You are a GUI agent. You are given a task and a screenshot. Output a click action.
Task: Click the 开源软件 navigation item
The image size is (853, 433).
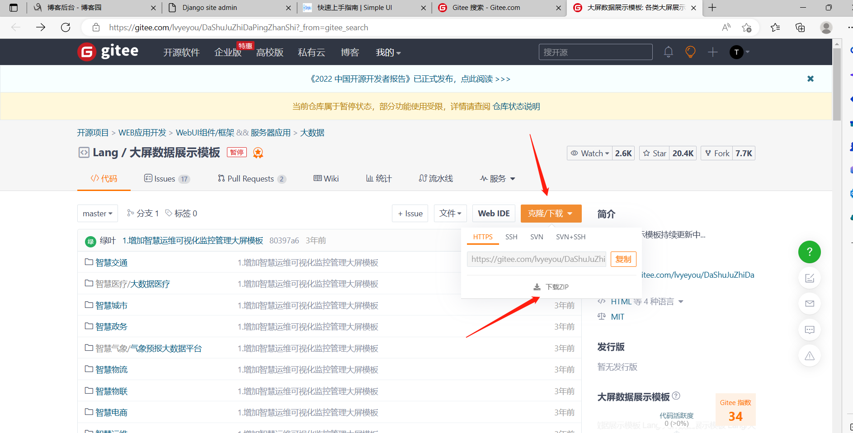[181, 52]
